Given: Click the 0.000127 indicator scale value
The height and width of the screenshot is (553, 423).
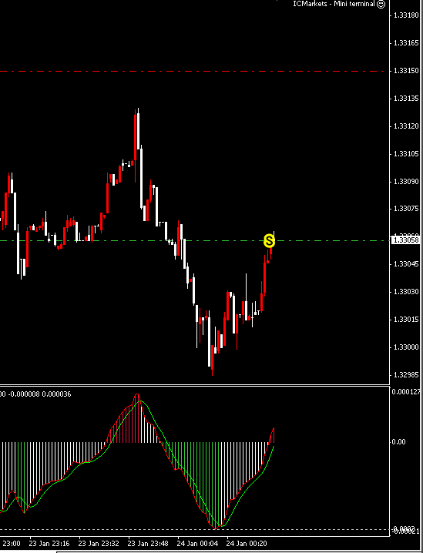Looking at the screenshot, I should pyautogui.click(x=406, y=391).
